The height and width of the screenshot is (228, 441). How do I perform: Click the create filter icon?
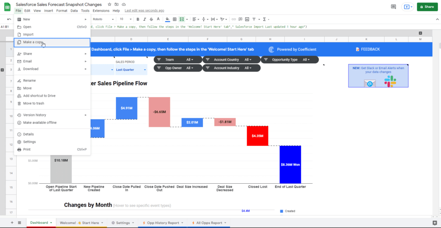point(255,19)
